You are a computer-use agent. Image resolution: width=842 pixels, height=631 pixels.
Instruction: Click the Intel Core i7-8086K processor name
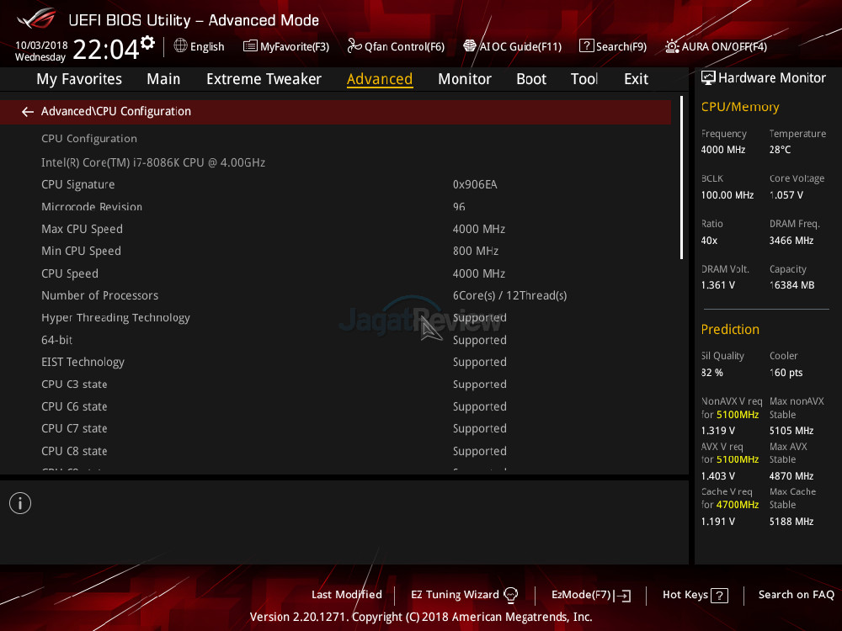[153, 162]
